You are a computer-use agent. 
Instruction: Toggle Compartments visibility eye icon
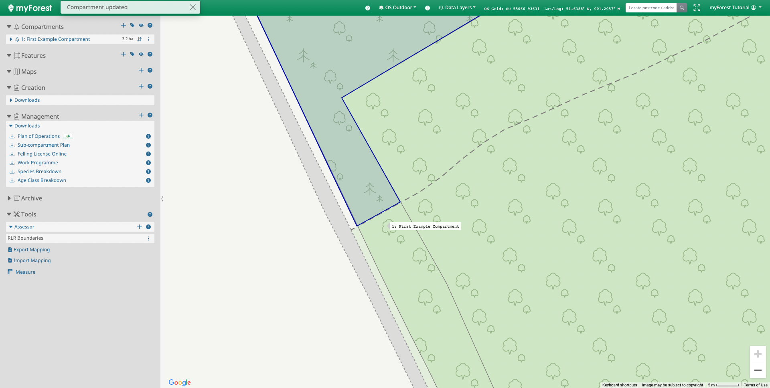tap(141, 25)
